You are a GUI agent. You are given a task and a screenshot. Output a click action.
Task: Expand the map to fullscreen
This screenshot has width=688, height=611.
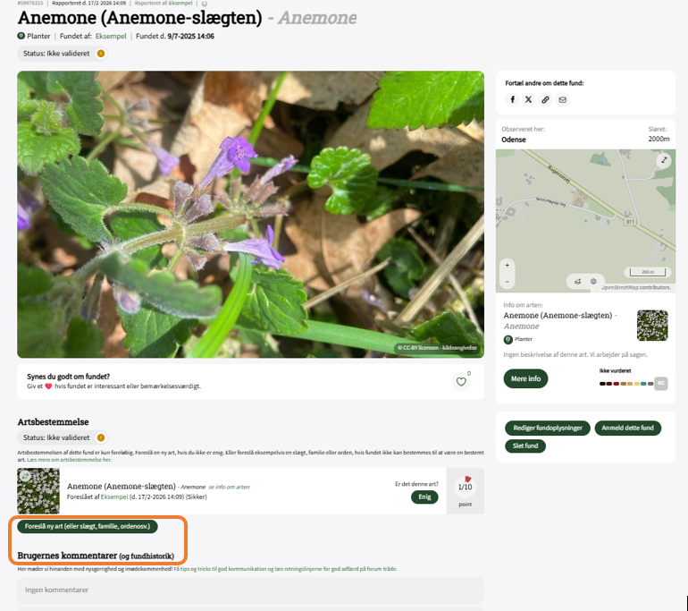pos(664,160)
